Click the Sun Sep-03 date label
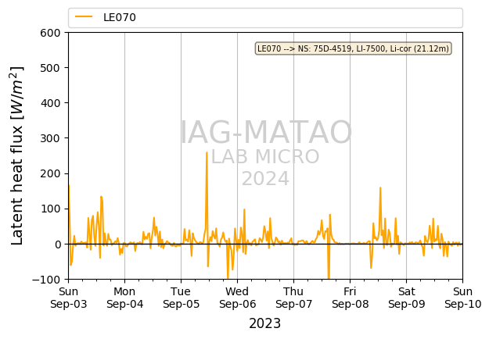This screenshot has width=489, height=339. point(69,298)
